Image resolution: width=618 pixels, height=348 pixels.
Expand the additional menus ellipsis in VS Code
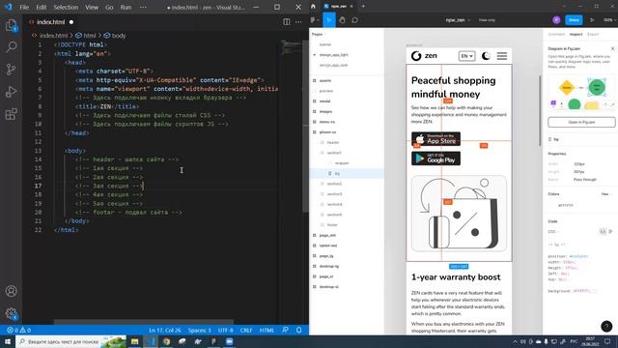pos(143,7)
